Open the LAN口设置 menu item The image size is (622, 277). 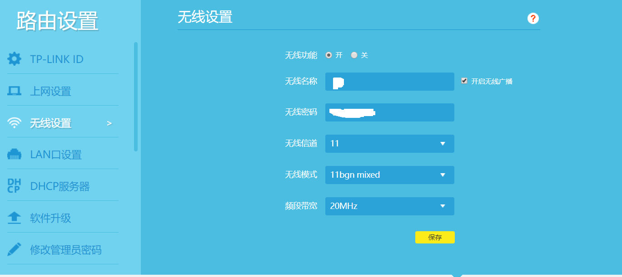[55, 155]
